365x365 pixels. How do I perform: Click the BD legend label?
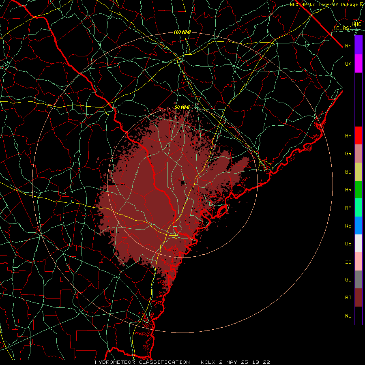348,172
